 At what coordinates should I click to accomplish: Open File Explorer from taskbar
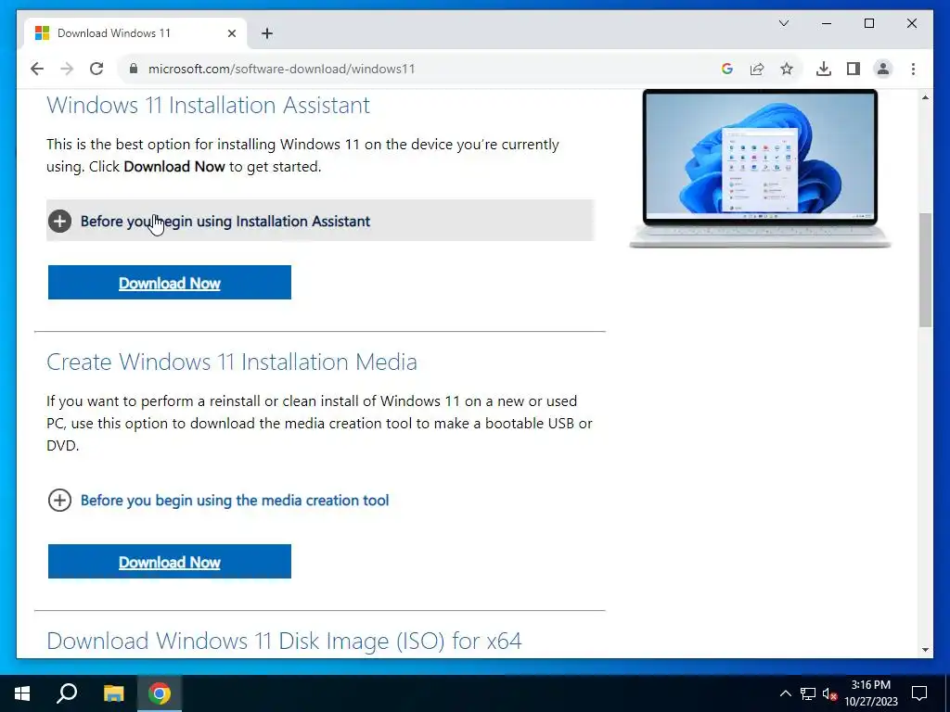(113, 693)
